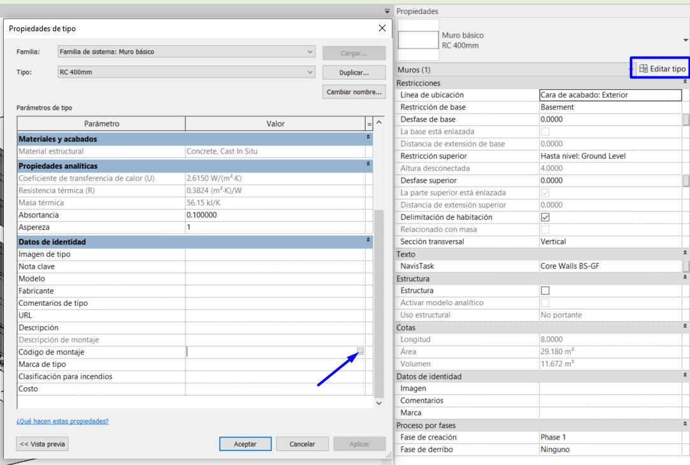The width and height of the screenshot is (690, 465).
Task: Enable the Estructura checkbox
Action: 545,290
